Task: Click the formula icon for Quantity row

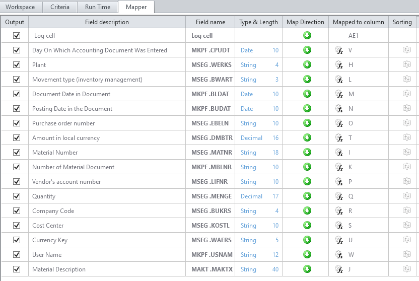Action: [x=339, y=196]
